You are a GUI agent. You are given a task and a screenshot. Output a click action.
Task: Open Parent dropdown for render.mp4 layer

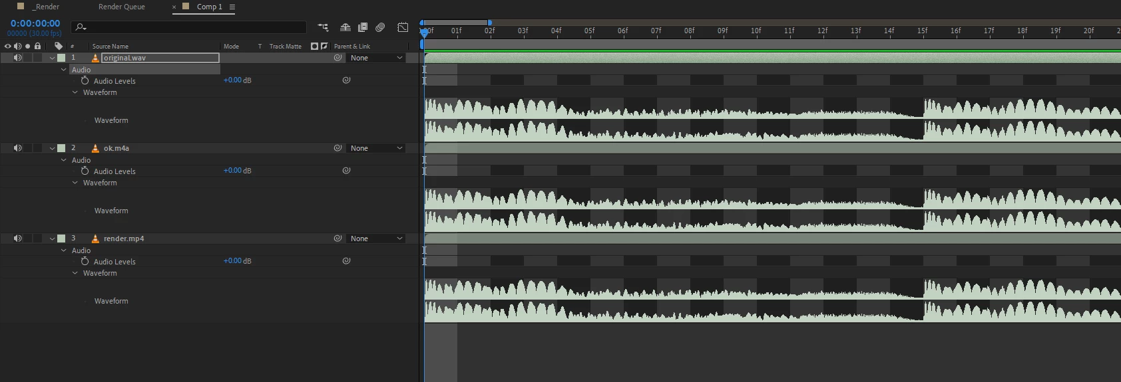point(377,239)
